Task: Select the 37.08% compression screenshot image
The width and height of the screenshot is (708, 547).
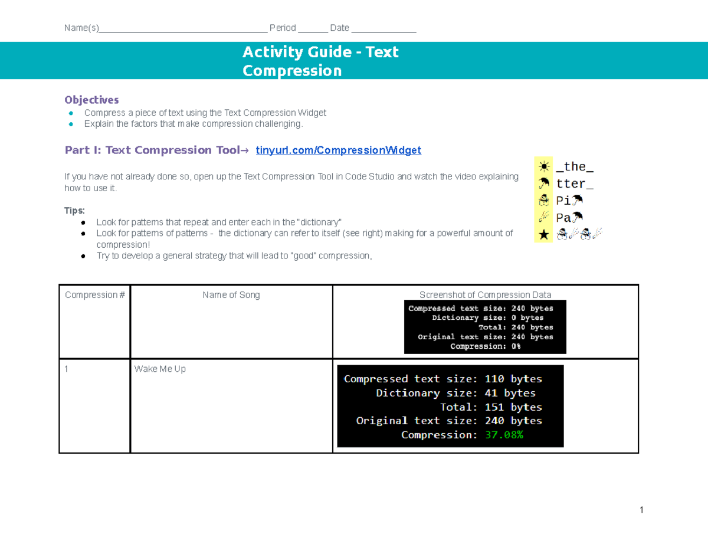Action: point(450,406)
